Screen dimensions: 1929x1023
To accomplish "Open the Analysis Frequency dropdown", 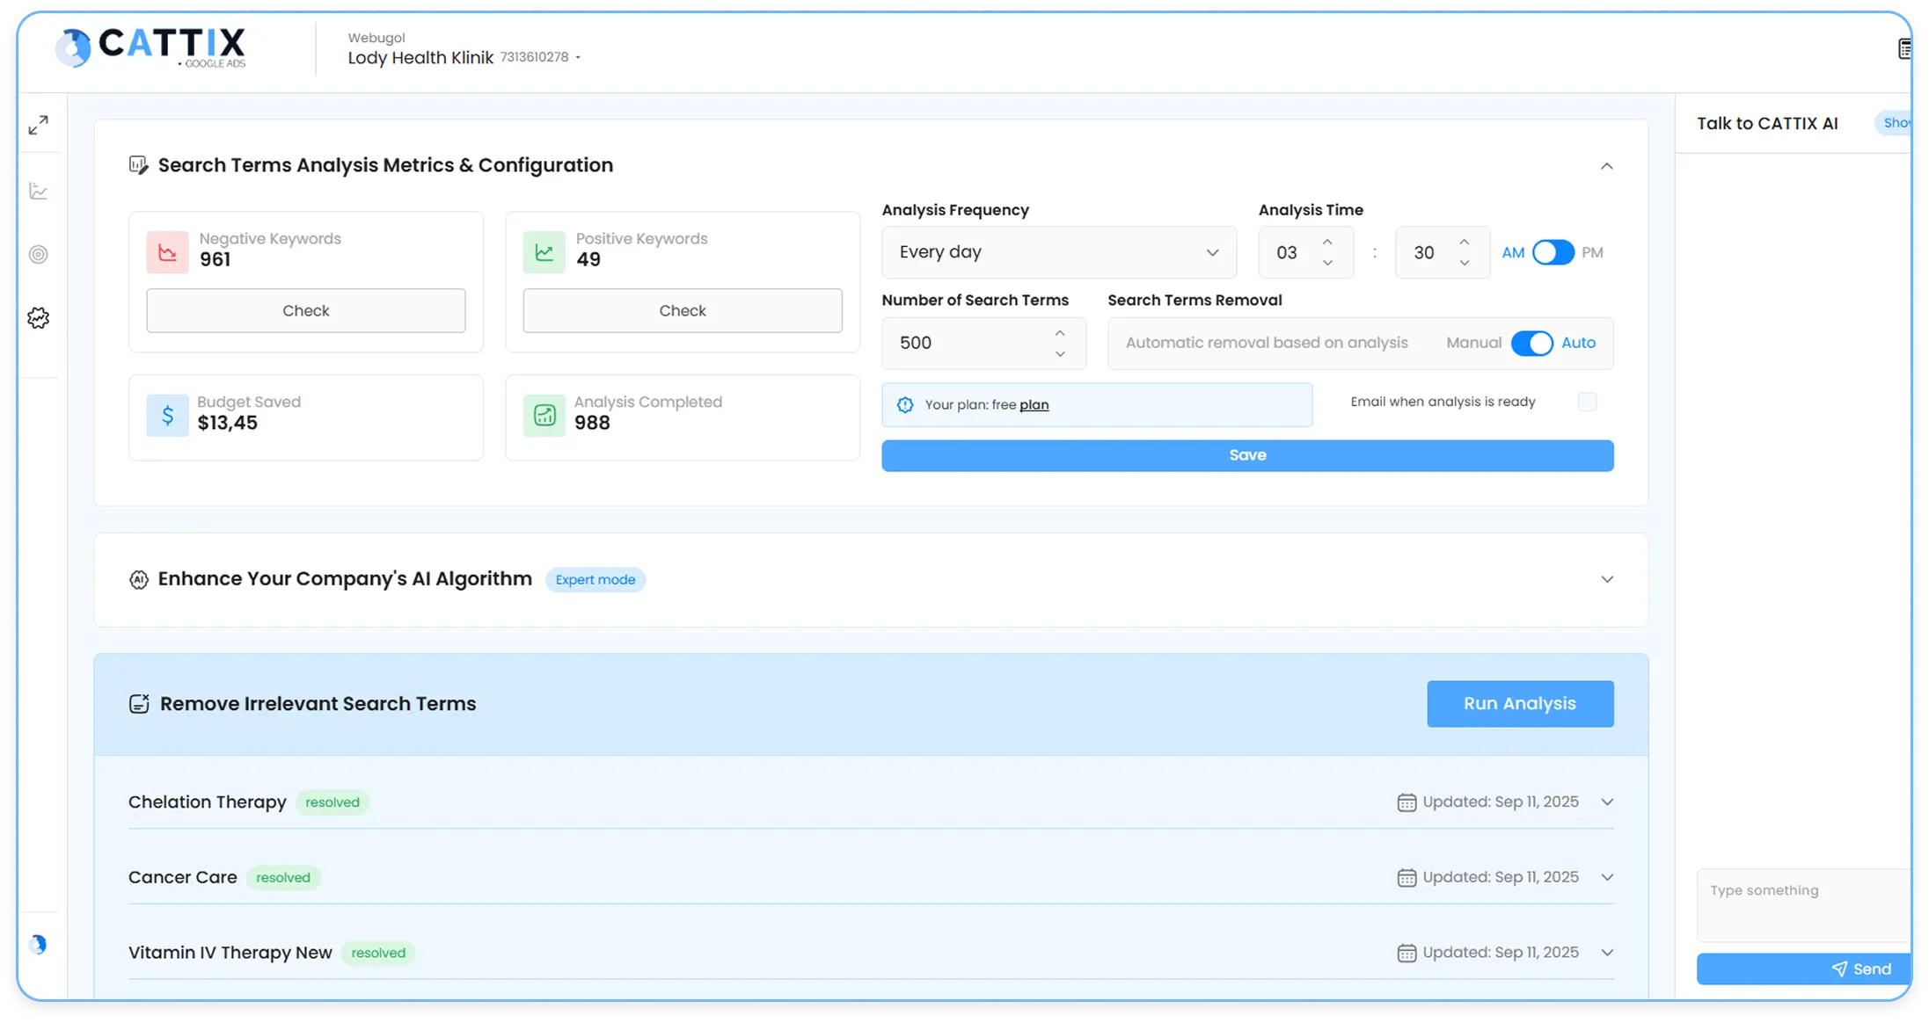I will (x=1058, y=252).
